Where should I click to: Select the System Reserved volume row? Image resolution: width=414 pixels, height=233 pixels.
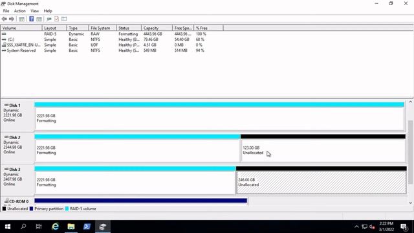pyautogui.click(x=112, y=50)
